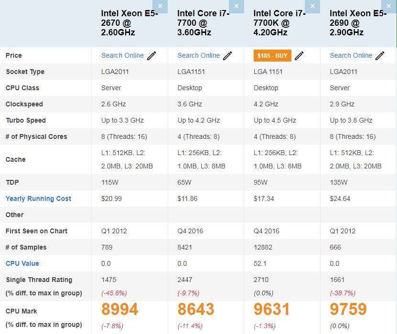Remove Intel Xeon E5-2690 column with X
The image size is (397, 334).
point(388,6)
